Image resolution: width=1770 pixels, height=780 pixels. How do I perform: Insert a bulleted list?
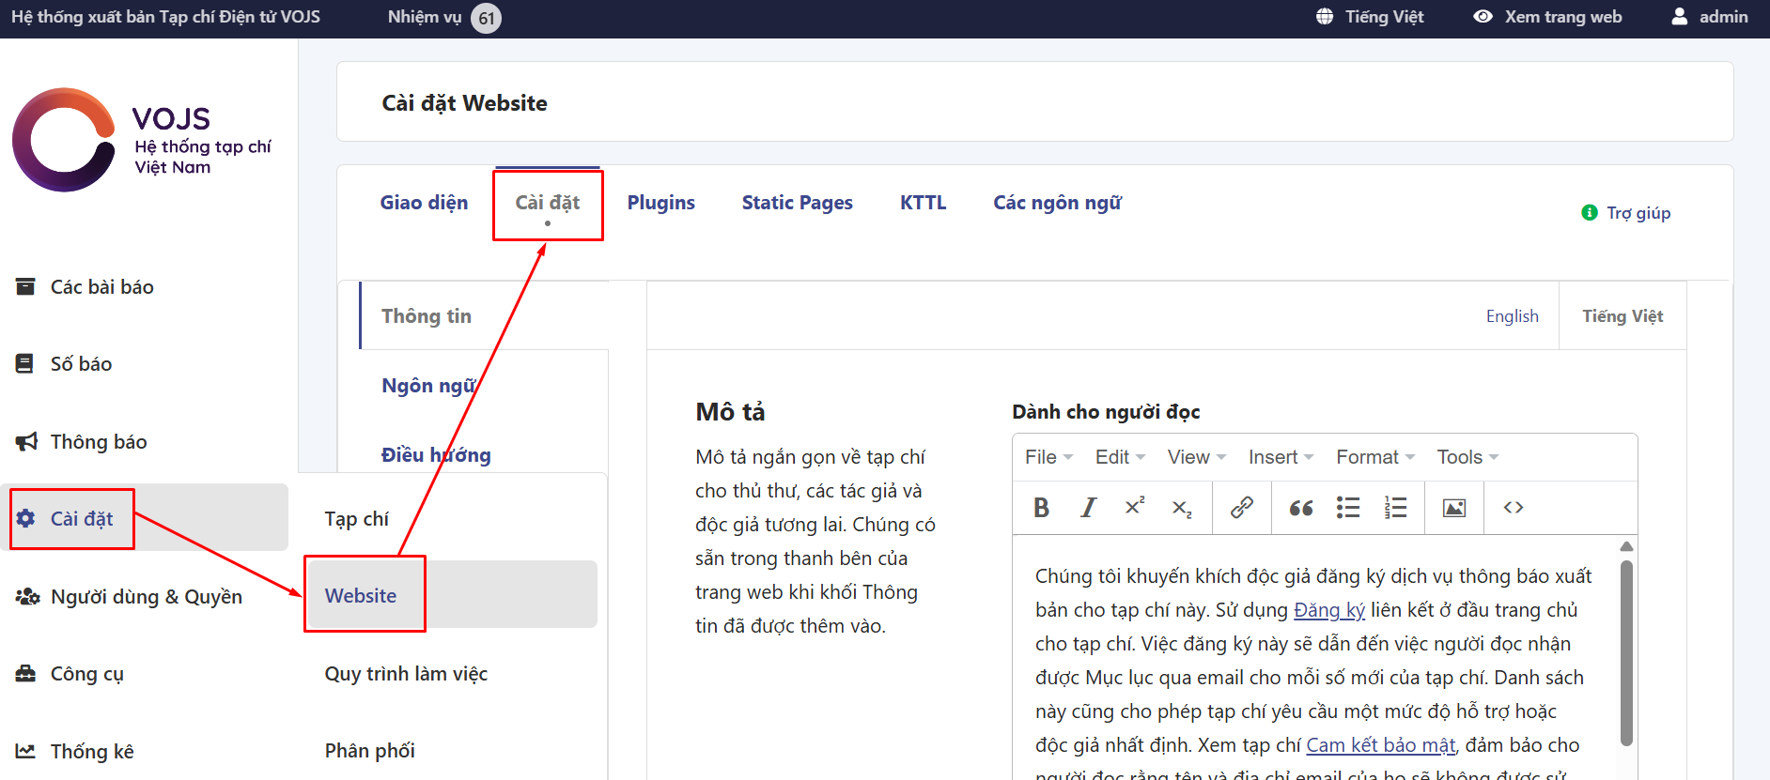pos(1348,508)
